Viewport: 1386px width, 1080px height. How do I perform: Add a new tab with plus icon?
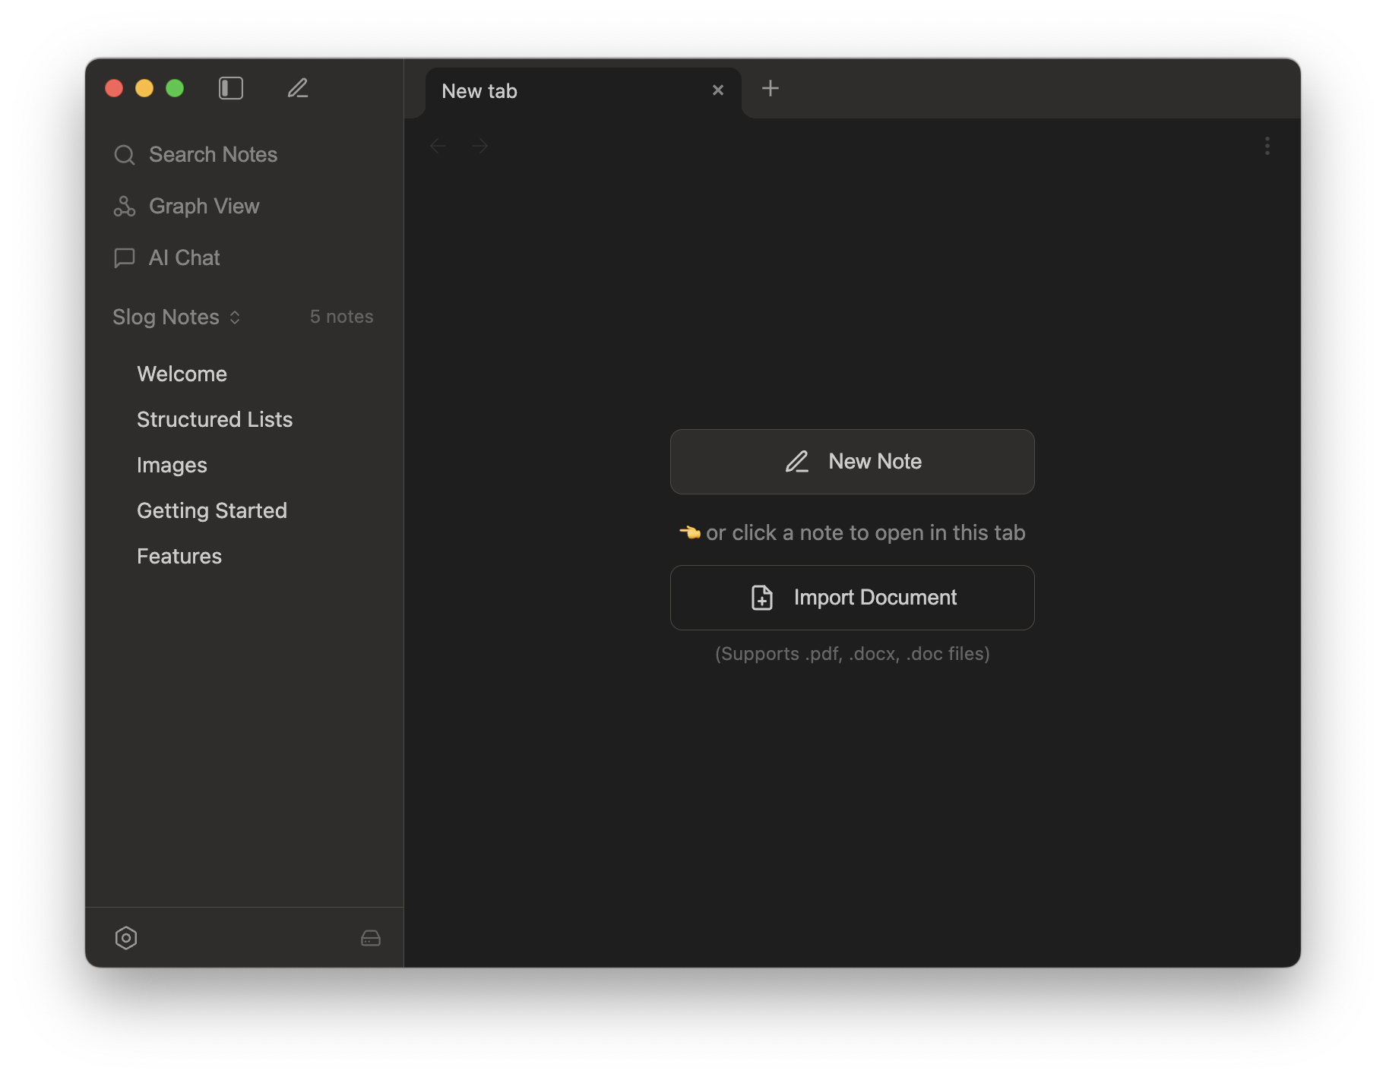[771, 88]
